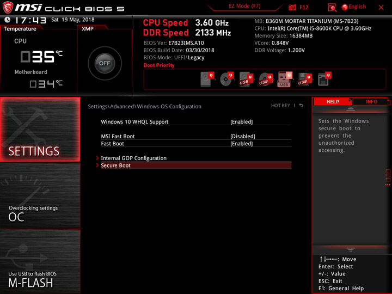Switch to the HELP tab
The image size is (392, 294).
(333, 101)
